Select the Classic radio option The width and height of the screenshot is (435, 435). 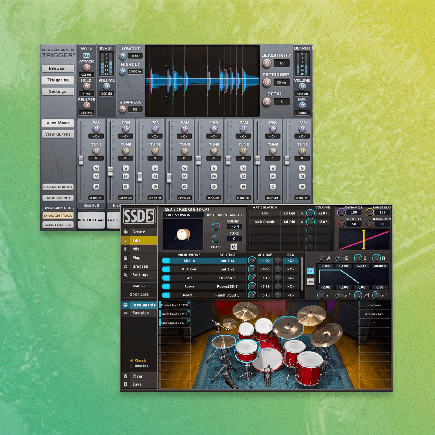pos(132,361)
